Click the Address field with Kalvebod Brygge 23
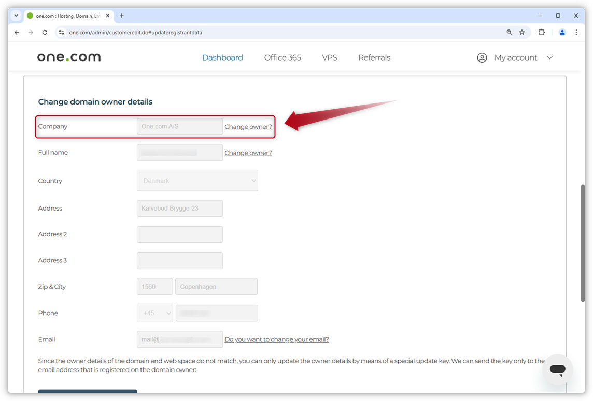The height and width of the screenshot is (401, 593). tap(180, 209)
